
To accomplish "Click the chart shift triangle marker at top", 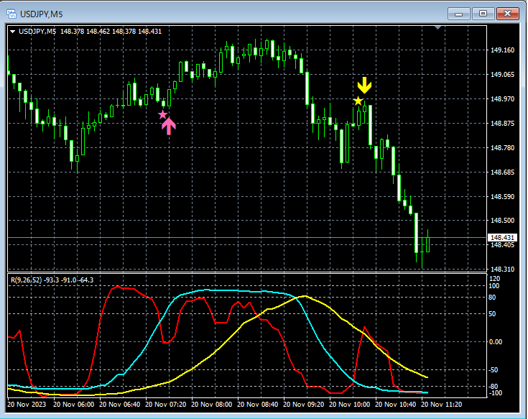I will tap(437, 27).
